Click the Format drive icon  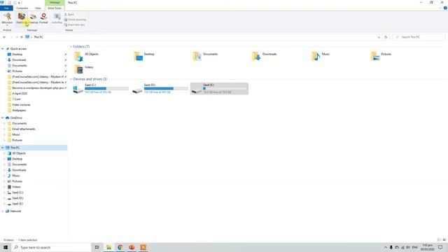click(43, 19)
